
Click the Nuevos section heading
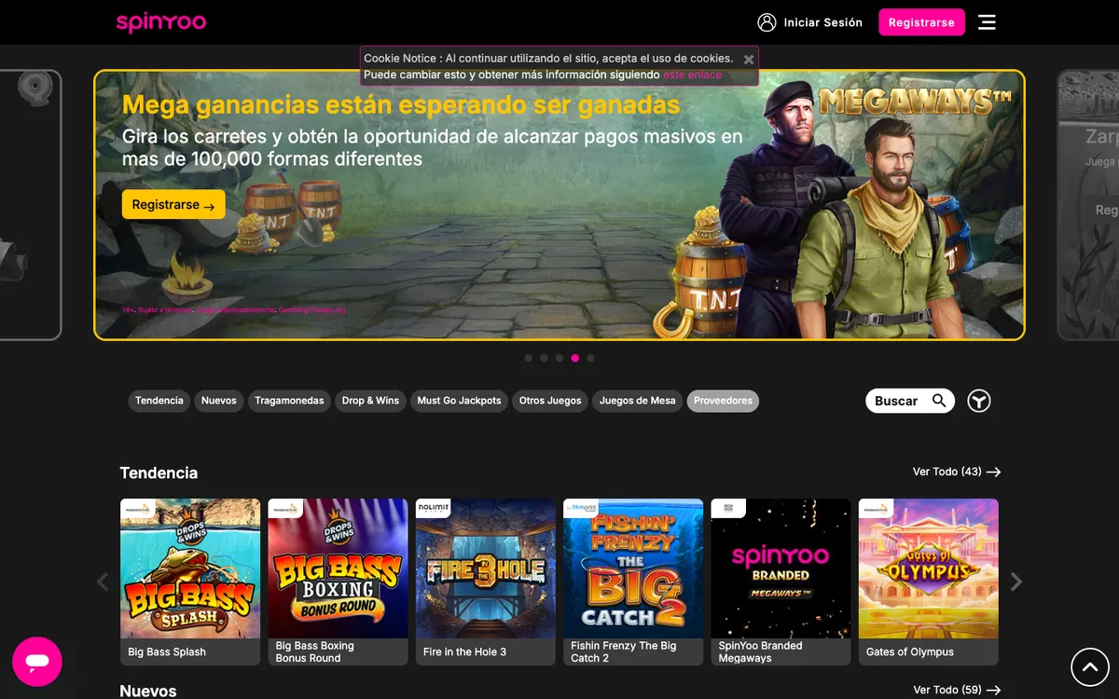click(148, 691)
